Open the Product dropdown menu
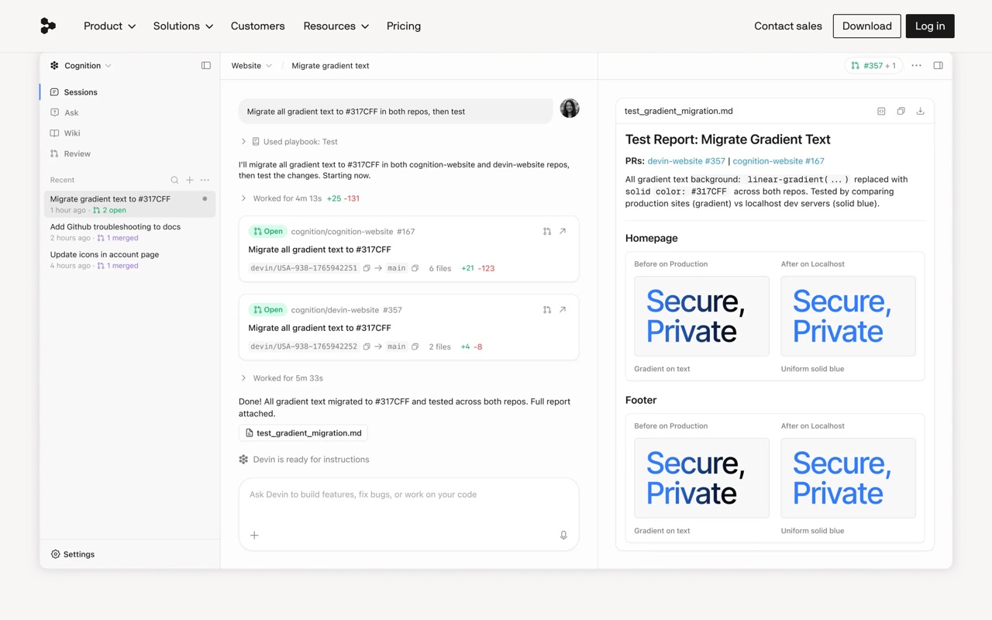This screenshot has width=992, height=620. (x=110, y=26)
